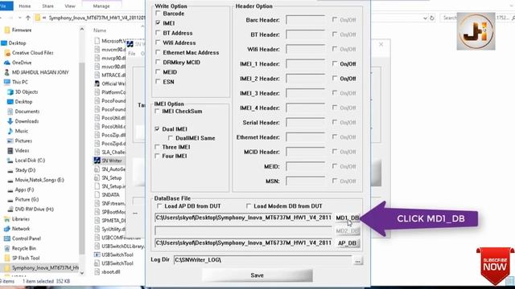Toggle IMEI_1 Header On/Off checkbox
Image resolution: width=515 pixels, height=289 pixels.
coord(335,63)
